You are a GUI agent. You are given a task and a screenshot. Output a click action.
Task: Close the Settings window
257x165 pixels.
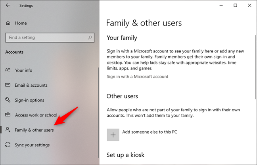(x=249, y=6)
